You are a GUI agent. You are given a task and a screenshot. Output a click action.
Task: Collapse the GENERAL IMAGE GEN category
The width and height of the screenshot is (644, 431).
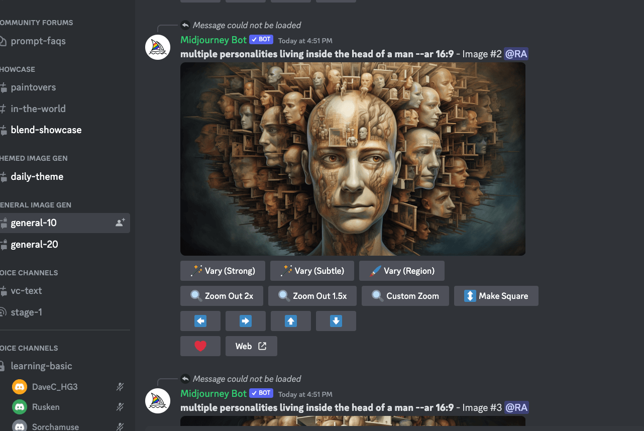tap(36, 205)
